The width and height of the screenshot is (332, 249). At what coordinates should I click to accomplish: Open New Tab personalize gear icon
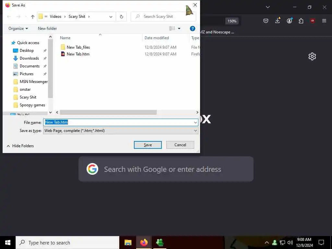coord(312,56)
